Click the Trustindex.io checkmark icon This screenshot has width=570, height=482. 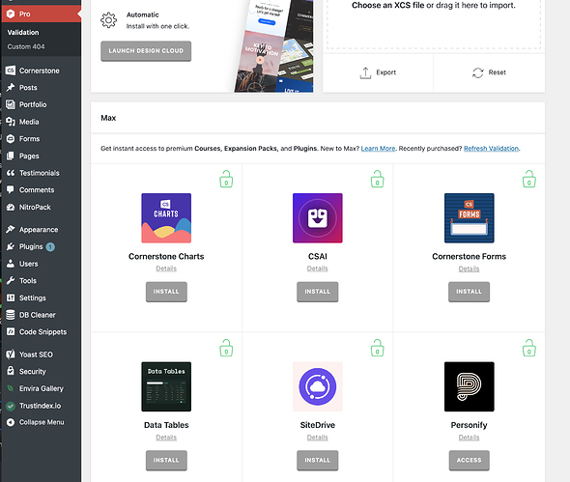[11, 406]
